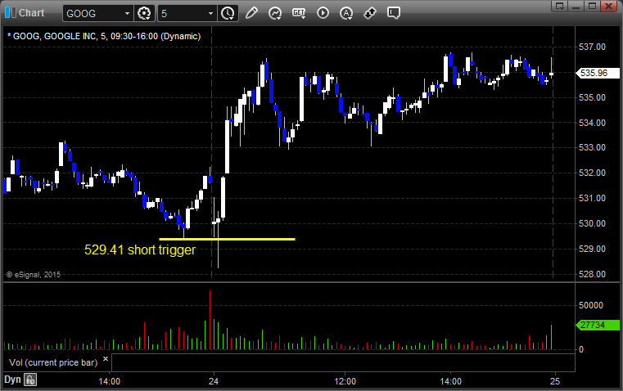This screenshot has width=623, height=391.
Task: Click the trade arrows icon in toolbar
Action: point(370,13)
